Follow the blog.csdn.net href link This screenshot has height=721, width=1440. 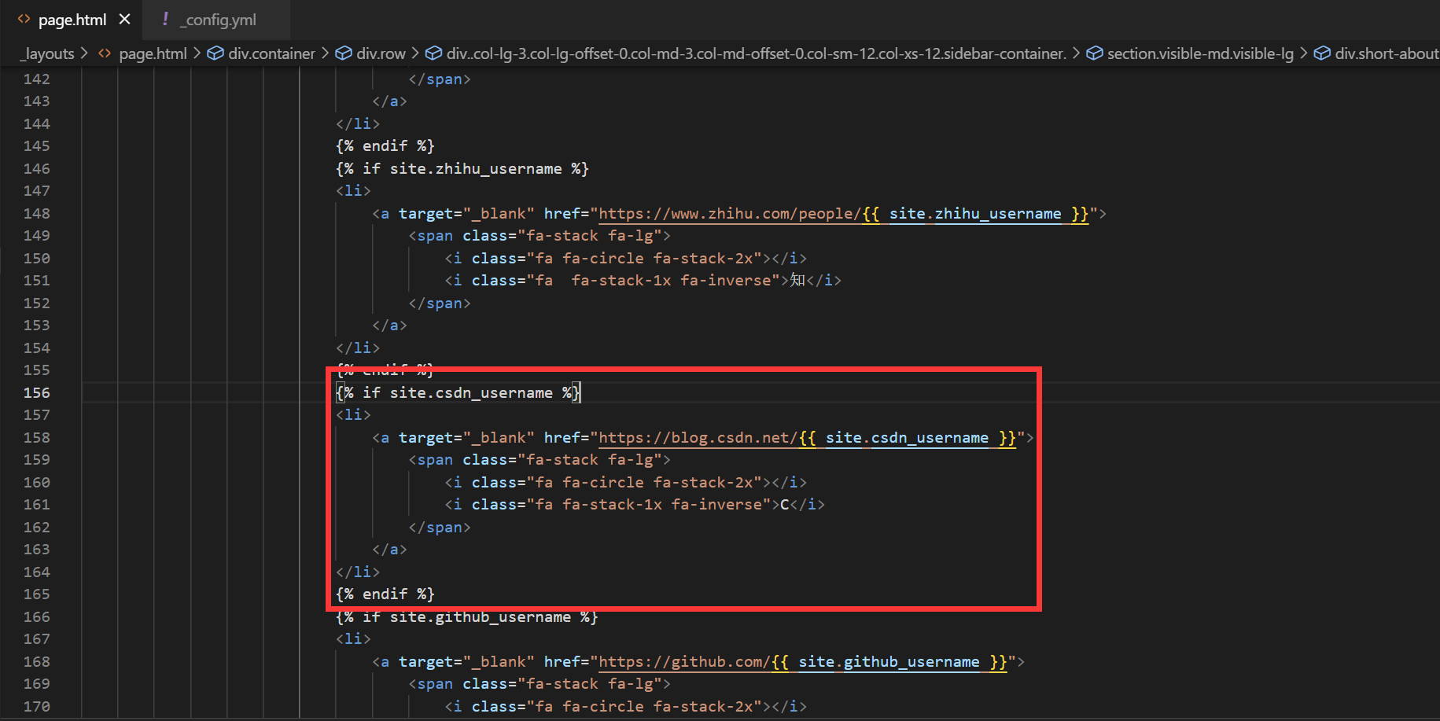(x=698, y=438)
